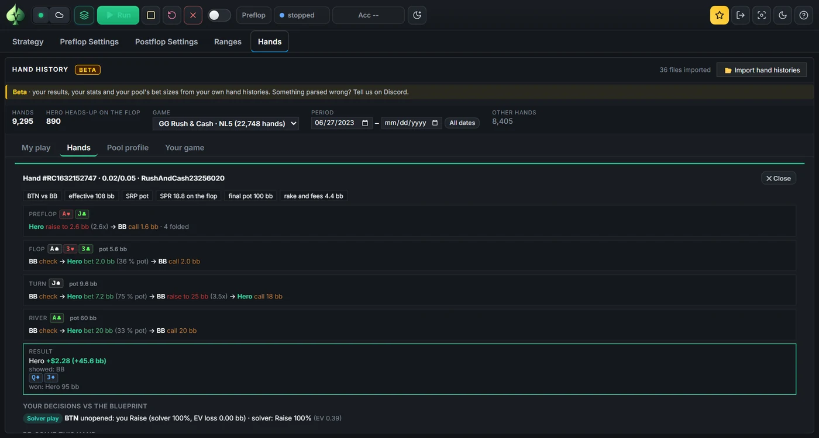Open end date calendar picker icon
The image size is (819, 438).
[435, 123]
